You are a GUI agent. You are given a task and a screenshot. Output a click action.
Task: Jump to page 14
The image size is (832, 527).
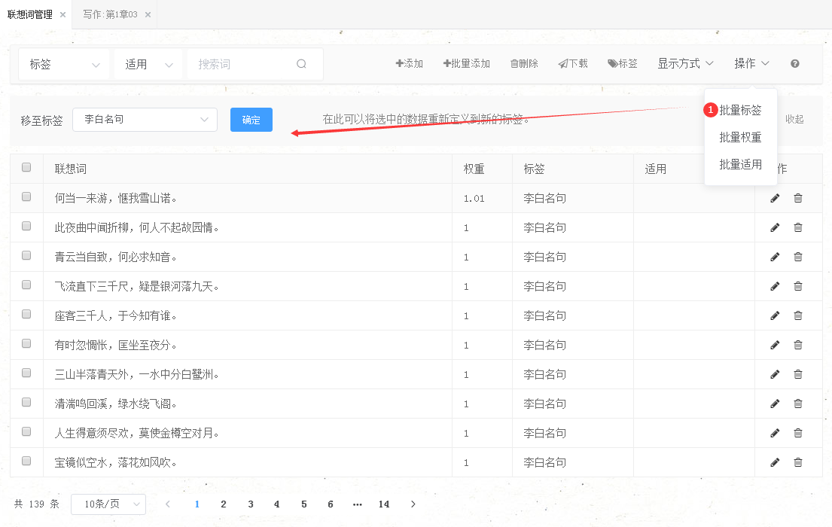(384, 504)
